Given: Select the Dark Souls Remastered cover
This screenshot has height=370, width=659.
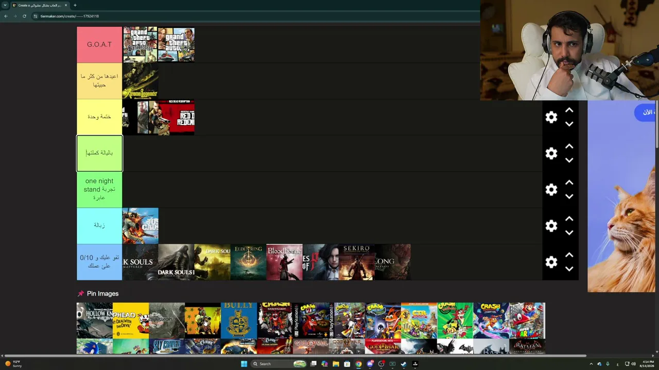Looking at the screenshot, I should [x=140, y=262].
